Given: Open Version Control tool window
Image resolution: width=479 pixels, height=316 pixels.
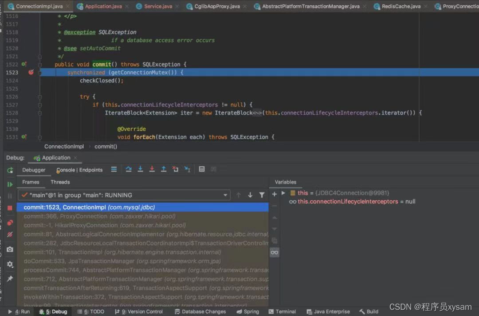Looking at the screenshot, I should pyautogui.click(x=139, y=312).
